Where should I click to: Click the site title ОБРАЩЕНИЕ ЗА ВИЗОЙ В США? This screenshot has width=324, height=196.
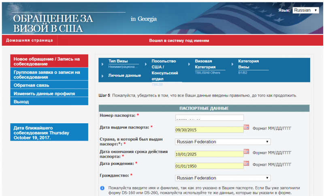(x=53, y=23)
